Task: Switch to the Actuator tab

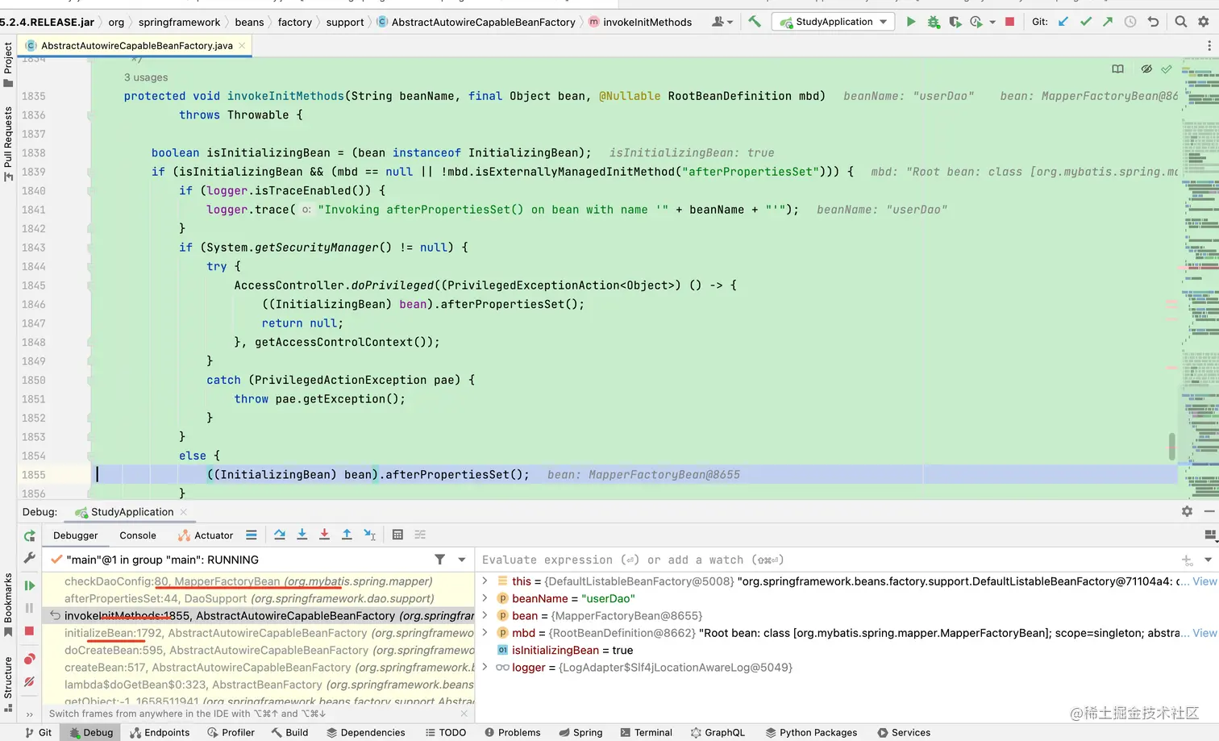Action: click(206, 535)
